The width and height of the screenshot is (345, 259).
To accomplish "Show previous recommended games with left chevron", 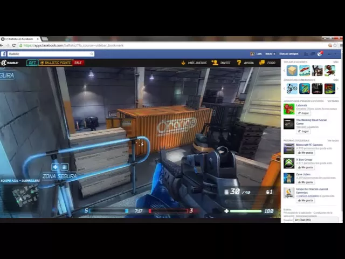I will tap(284, 88).
